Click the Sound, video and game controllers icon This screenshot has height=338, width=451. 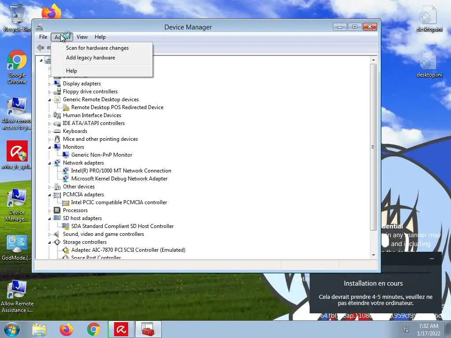57,234
